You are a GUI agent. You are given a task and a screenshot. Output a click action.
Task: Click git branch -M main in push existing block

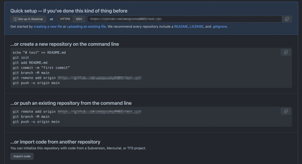(x=31, y=117)
